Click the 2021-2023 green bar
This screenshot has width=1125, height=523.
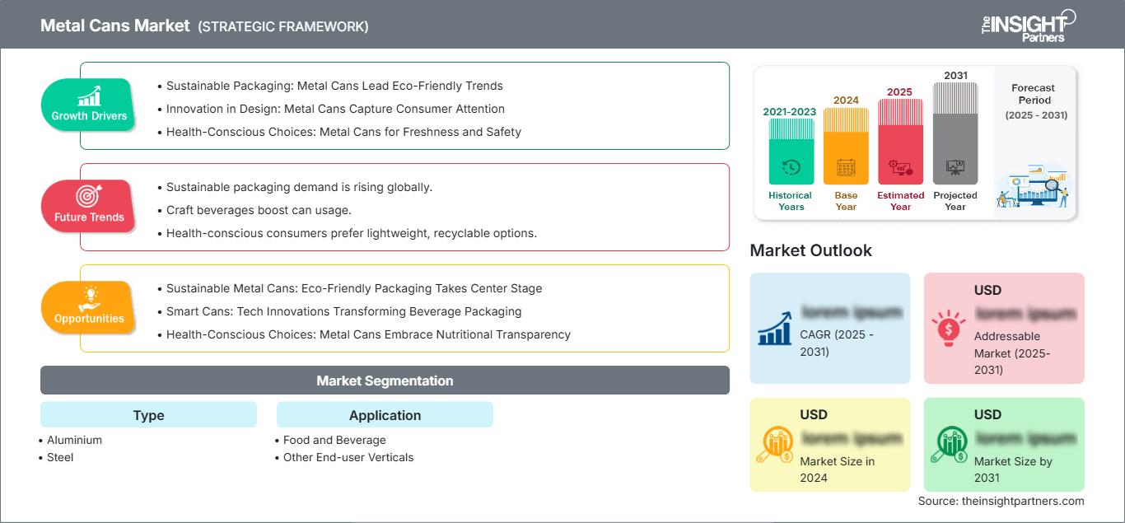(x=791, y=152)
